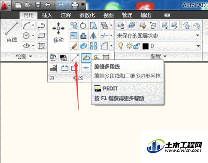This screenshot has width=208, height=163.
Task: Click the Scale icon
Action: 74,36
